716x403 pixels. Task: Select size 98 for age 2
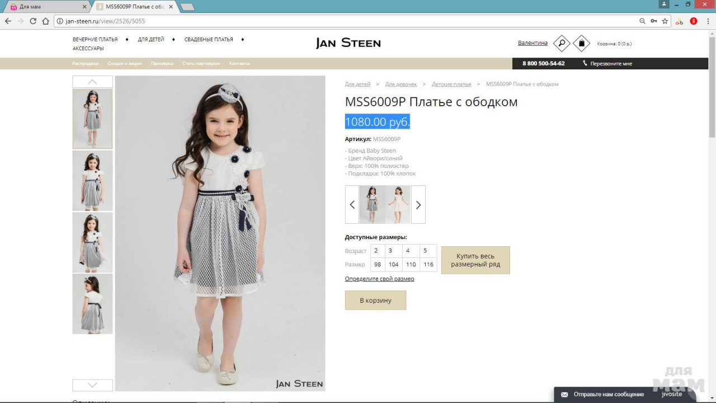[x=378, y=264]
